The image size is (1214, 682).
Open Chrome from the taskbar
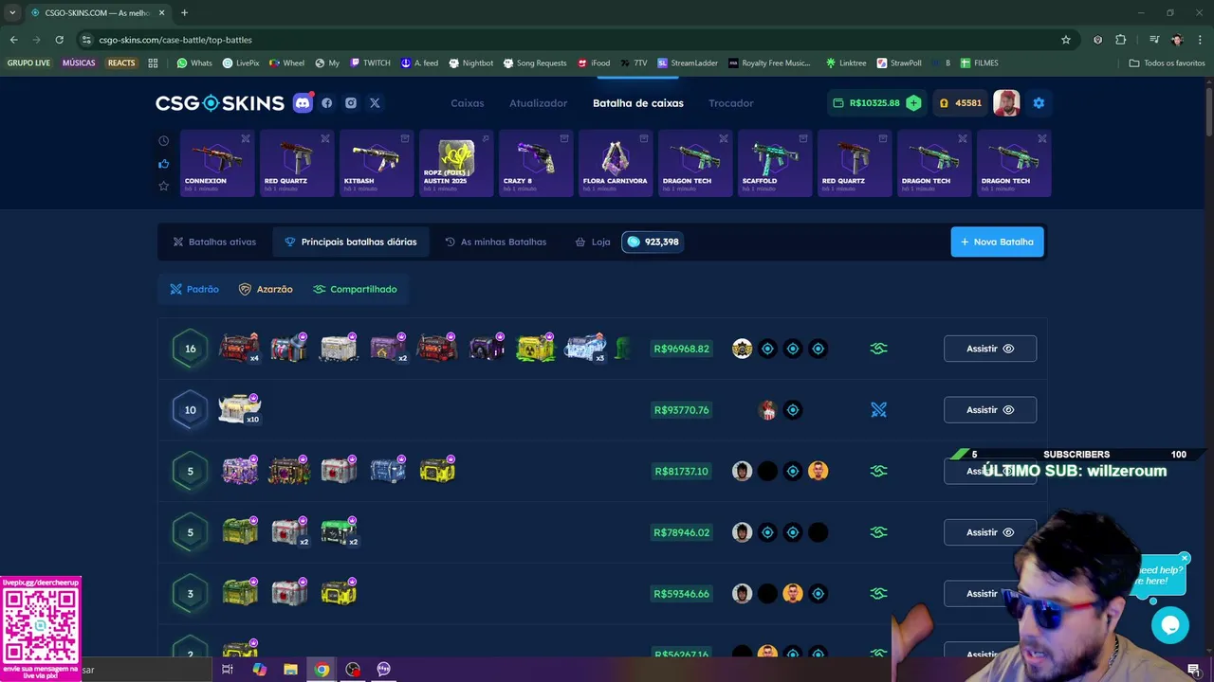tap(322, 670)
